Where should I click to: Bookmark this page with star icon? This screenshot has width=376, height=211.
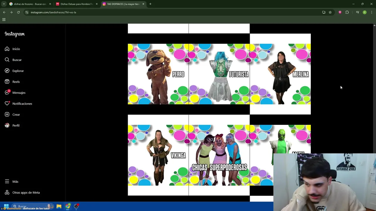(330, 12)
